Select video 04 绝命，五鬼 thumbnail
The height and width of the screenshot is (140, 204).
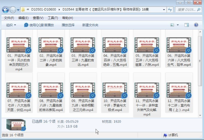click(x=115, y=45)
